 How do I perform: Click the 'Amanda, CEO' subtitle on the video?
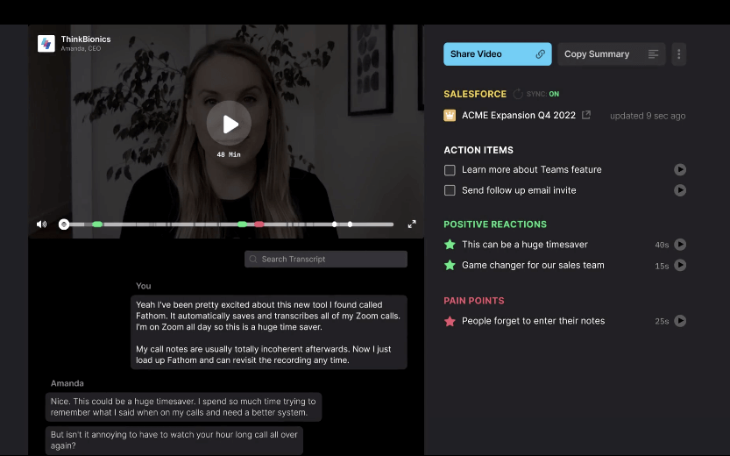[x=81, y=48]
